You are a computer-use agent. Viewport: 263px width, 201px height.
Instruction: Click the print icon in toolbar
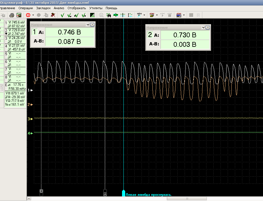pos(12,15)
